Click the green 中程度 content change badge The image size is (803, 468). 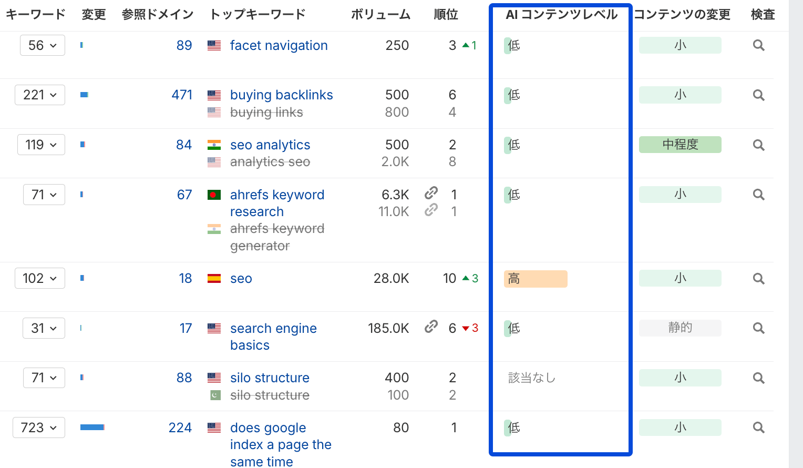point(680,145)
